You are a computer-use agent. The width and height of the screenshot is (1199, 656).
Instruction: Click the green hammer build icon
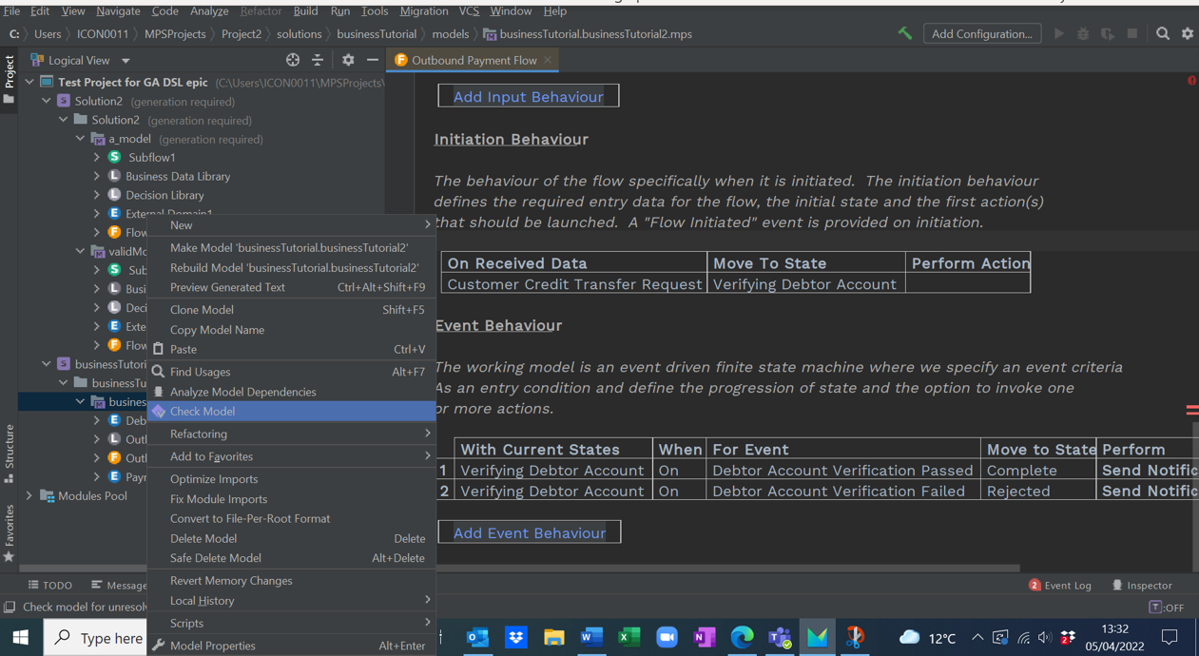[x=904, y=33]
